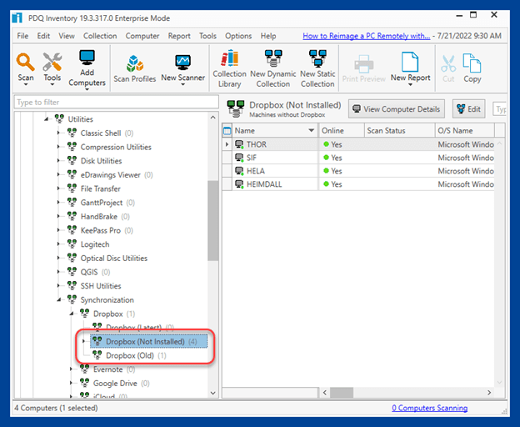Click View Computer Details button

(397, 108)
